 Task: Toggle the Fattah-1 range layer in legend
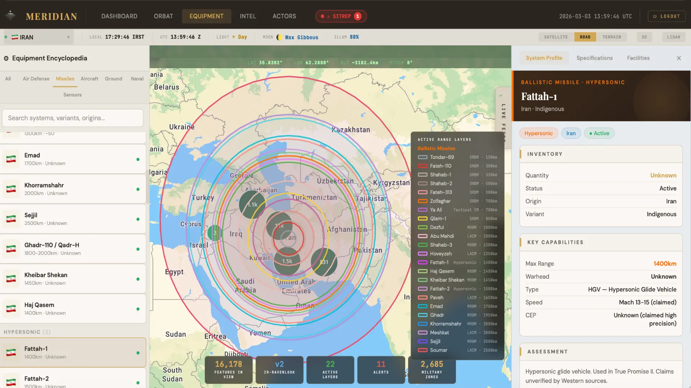pyautogui.click(x=457, y=262)
